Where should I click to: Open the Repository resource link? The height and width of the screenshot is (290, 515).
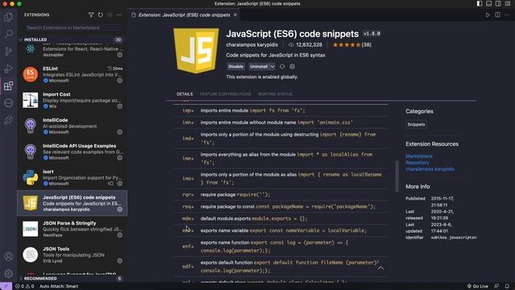tap(417, 163)
